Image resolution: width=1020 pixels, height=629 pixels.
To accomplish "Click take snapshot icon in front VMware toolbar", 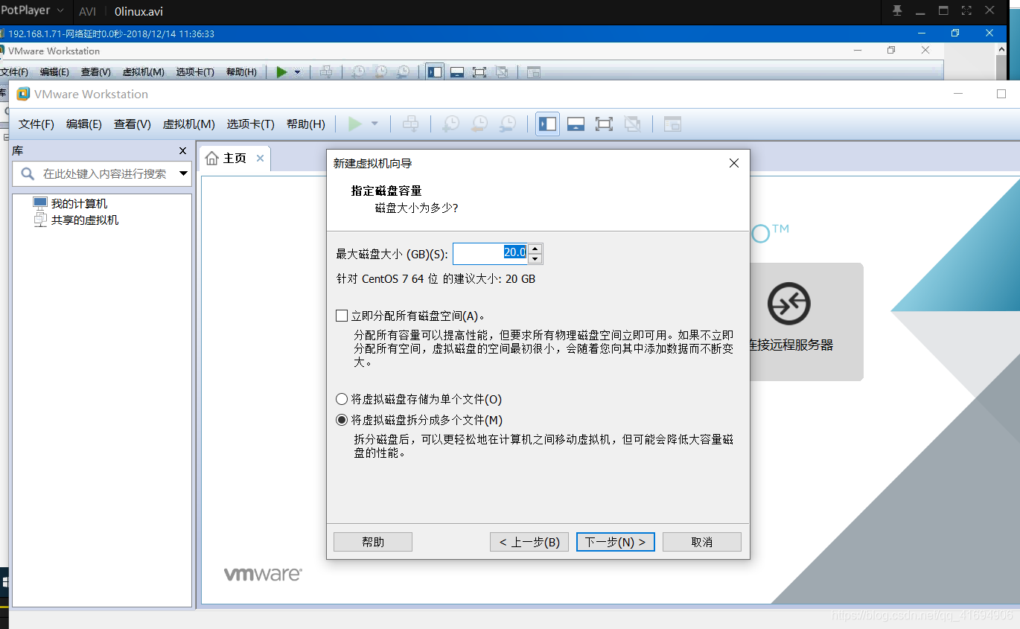I will (x=450, y=124).
